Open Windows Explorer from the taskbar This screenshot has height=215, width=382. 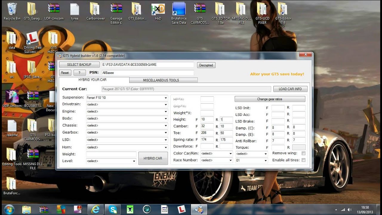coord(27,210)
